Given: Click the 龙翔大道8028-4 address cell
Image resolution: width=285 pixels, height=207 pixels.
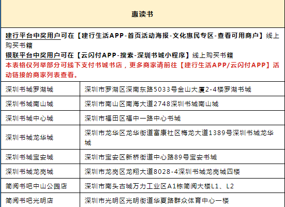Looking at the screenshot, I should [x=182, y=171].
